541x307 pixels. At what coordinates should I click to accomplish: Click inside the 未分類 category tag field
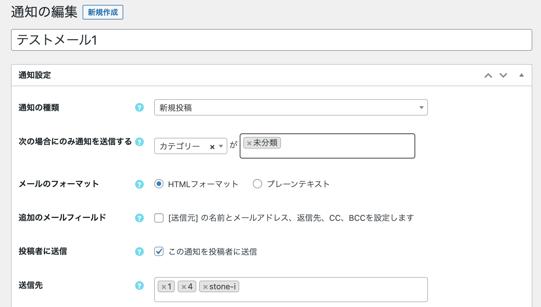tap(327, 146)
